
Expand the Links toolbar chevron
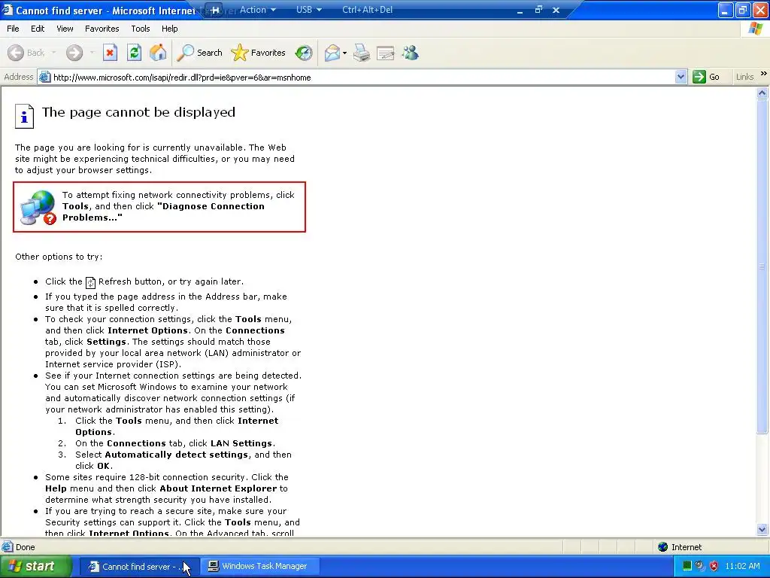pos(764,74)
